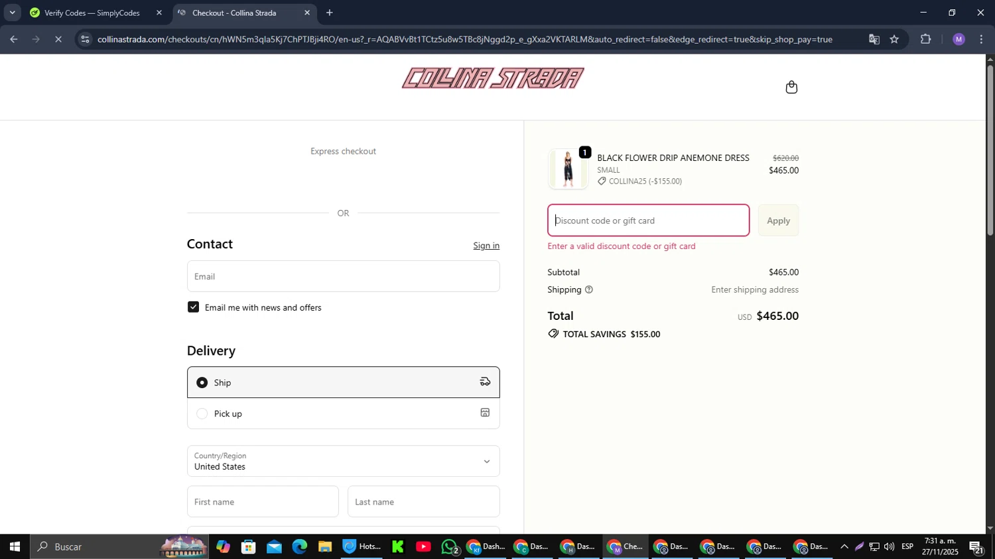Switch to Verify Codes — SimplyCodes tab

(x=91, y=13)
